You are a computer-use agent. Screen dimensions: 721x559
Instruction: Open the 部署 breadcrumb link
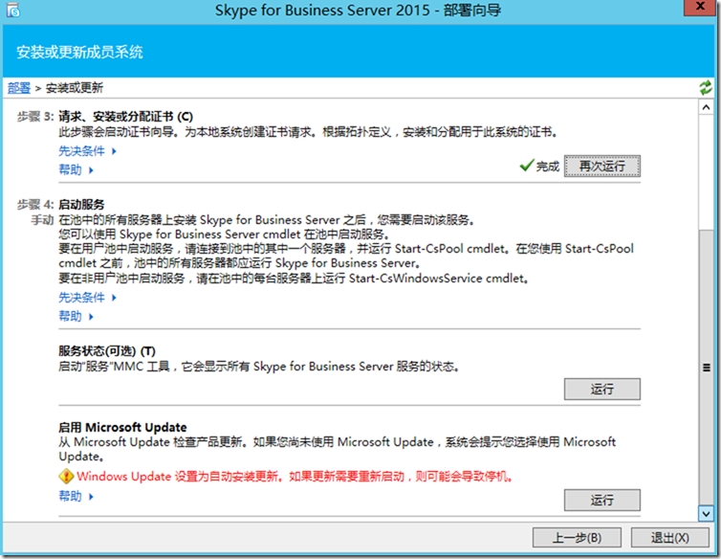click(19, 88)
